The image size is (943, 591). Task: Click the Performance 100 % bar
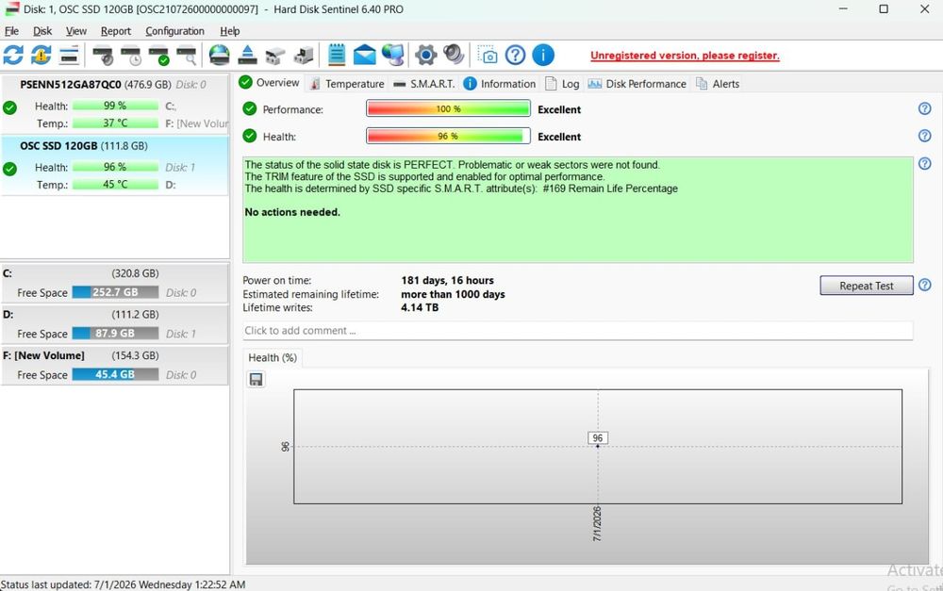click(448, 108)
